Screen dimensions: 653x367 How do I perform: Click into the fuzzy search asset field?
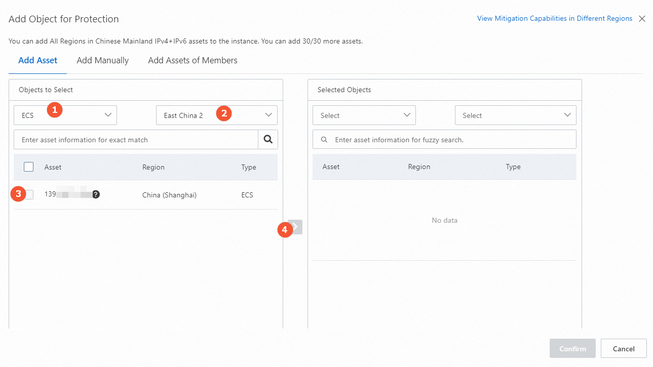tap(451, 140)
